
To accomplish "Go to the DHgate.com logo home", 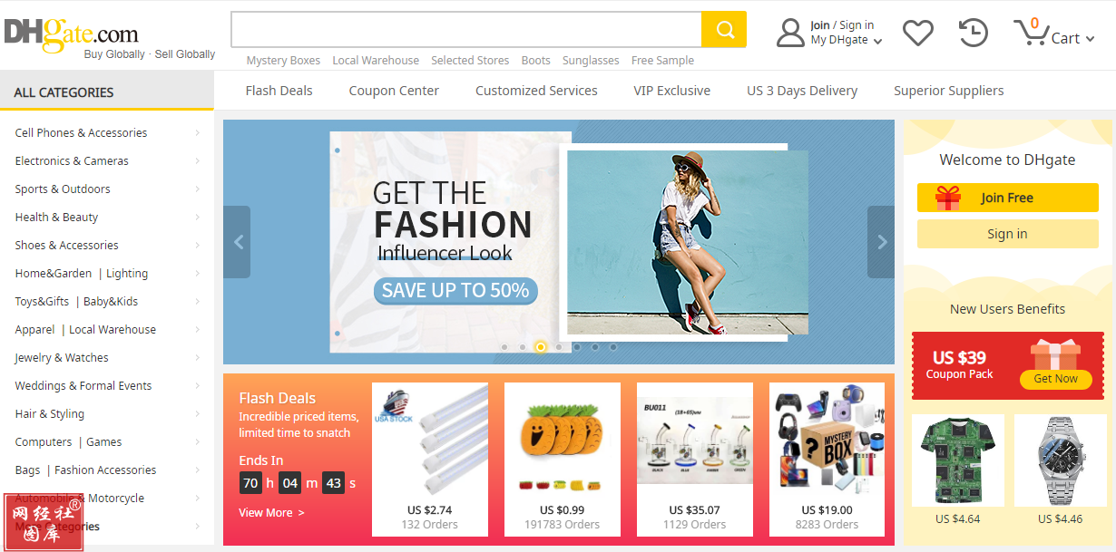I will [x=72, y=34].
